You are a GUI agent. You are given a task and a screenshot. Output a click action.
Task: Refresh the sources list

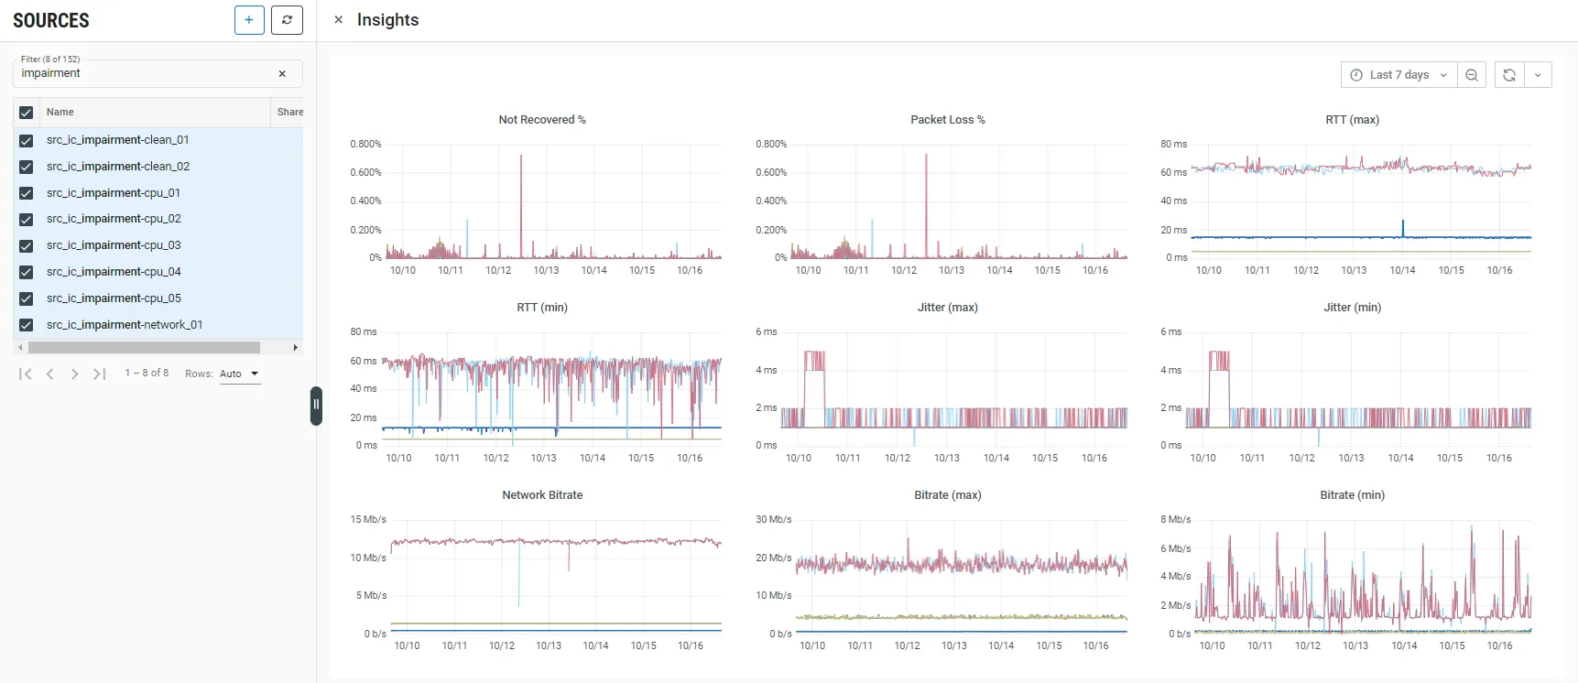click(287, 20)
